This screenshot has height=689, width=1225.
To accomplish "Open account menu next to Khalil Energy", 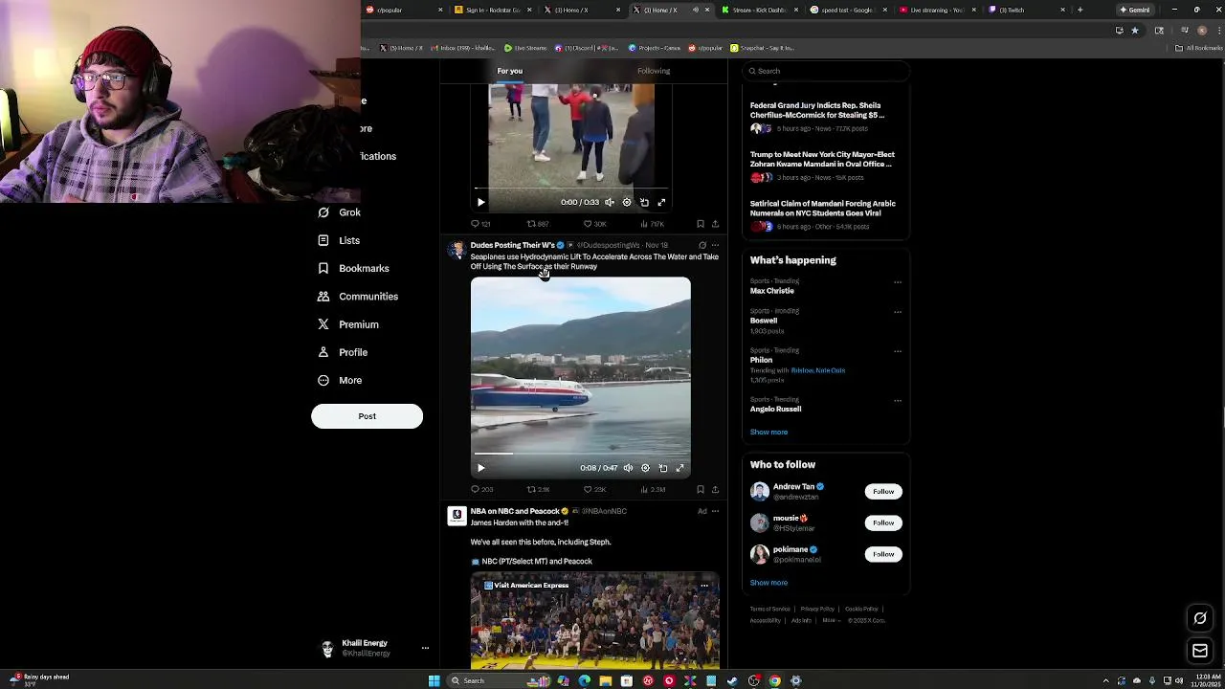I will click(x=425, y=648).
